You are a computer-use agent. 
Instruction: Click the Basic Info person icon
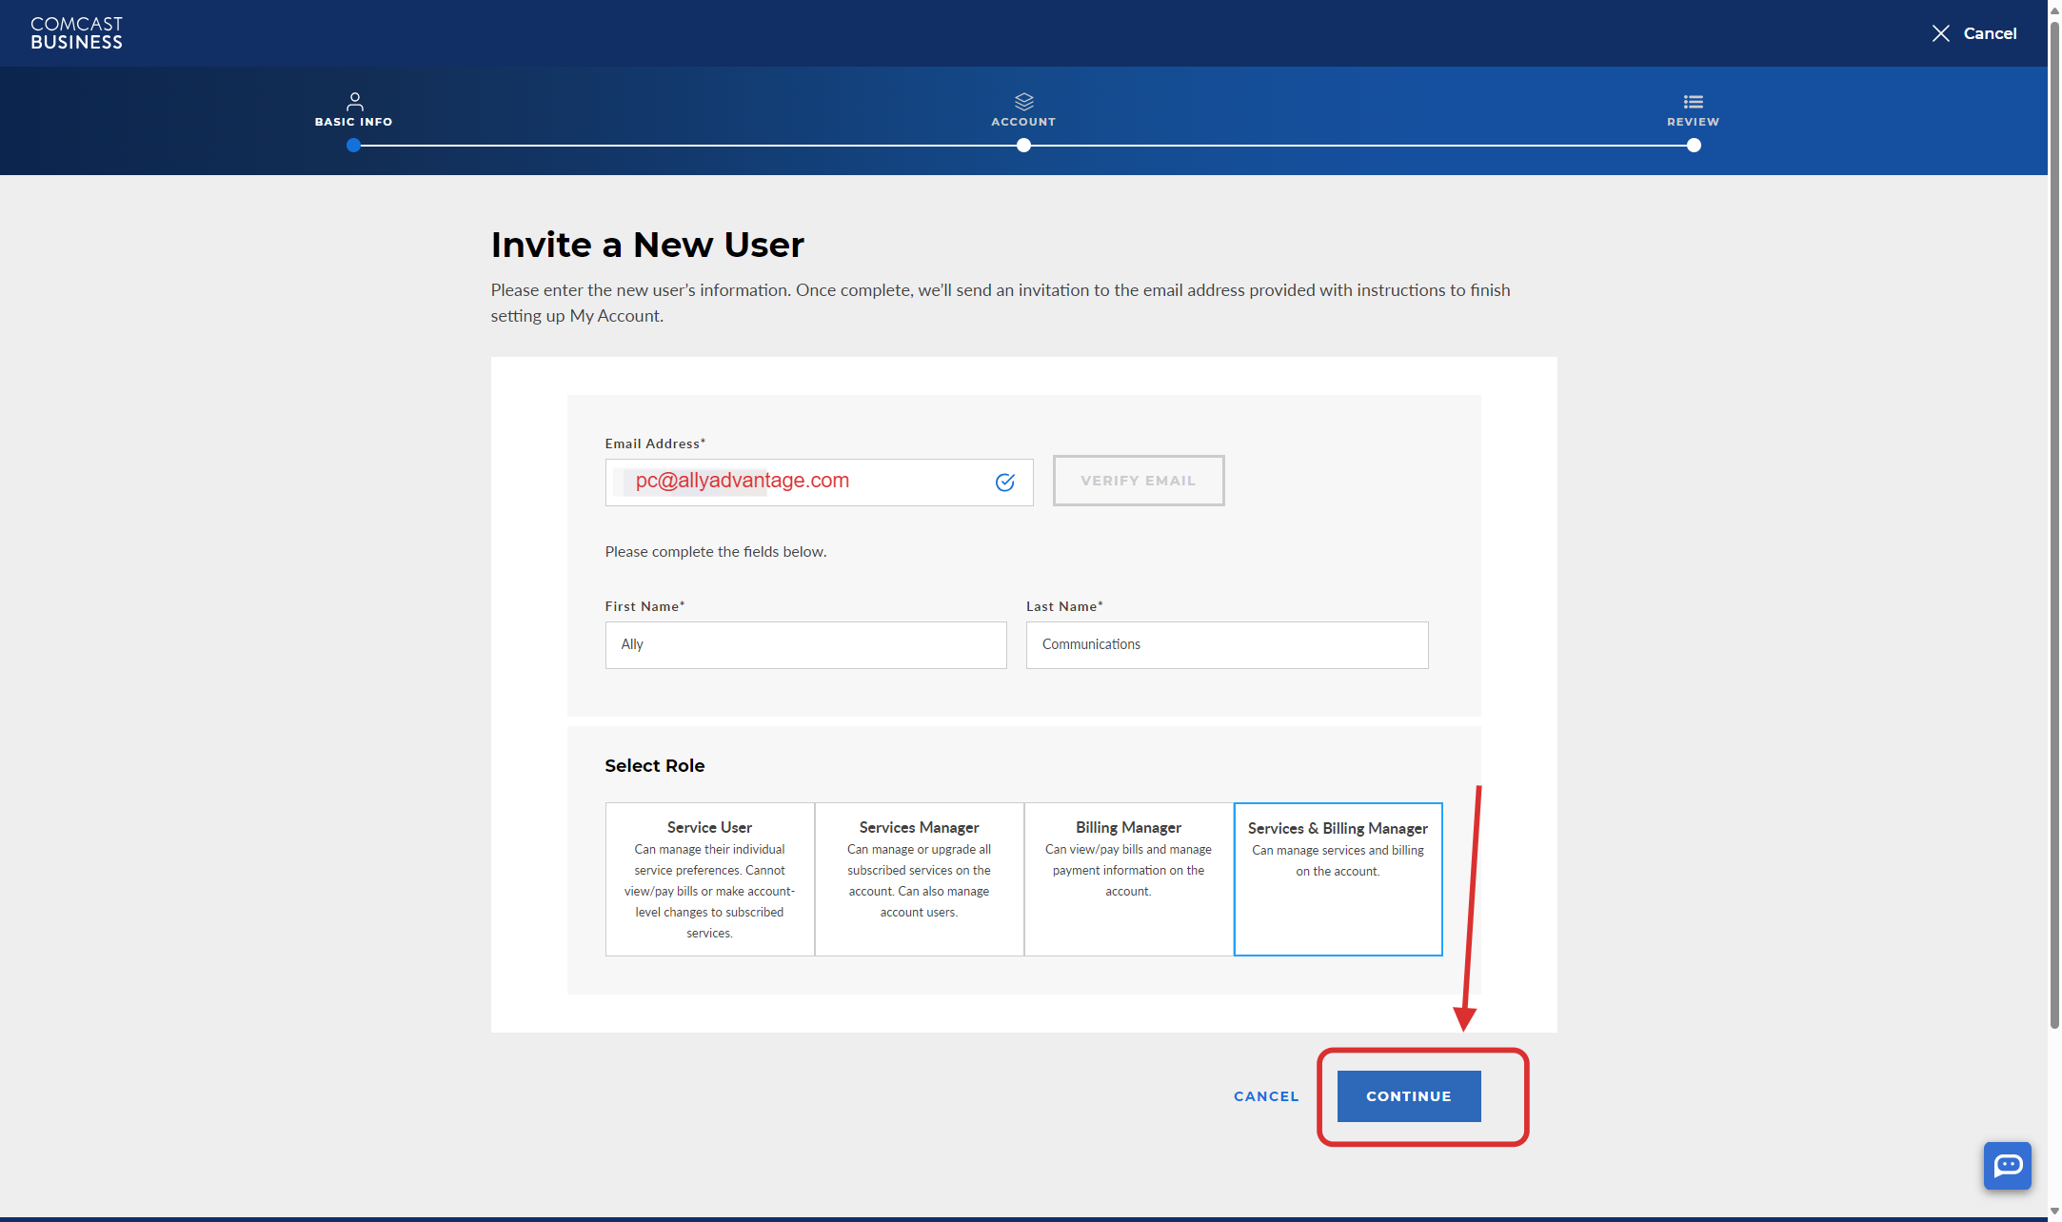(x=354, y=101)
